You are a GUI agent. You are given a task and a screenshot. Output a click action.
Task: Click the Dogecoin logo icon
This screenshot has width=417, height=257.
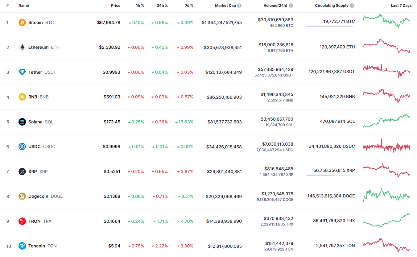22,196
